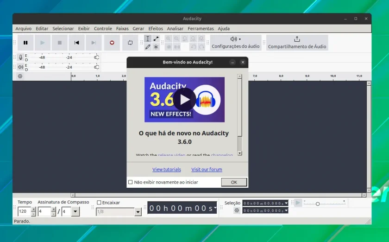Open the Visit our forum link
The image size is (389, 242).
coord(207,170)
